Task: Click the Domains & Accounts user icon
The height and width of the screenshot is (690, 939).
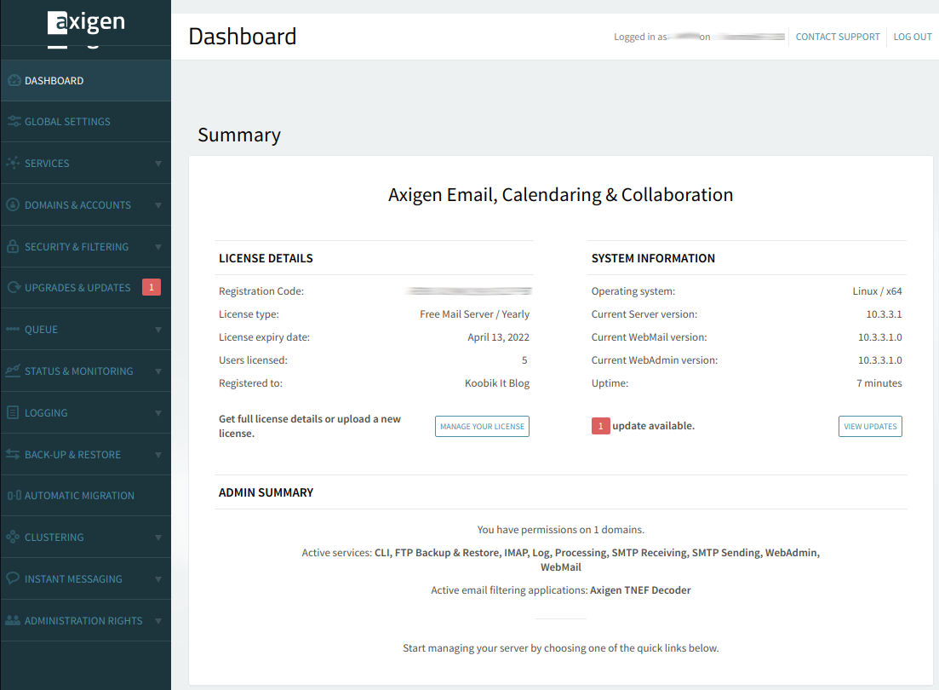Action: click(x=13, y=204)
